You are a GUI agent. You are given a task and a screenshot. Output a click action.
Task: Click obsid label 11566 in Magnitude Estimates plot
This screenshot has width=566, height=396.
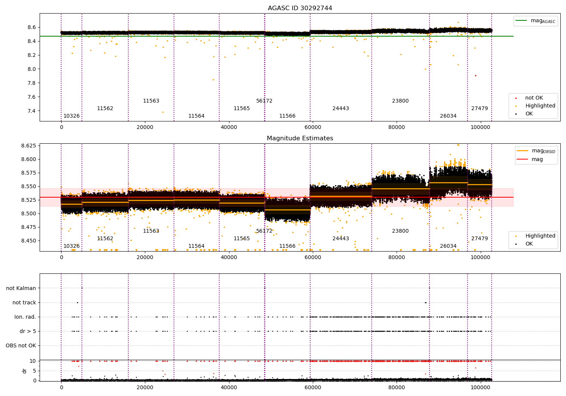pyautogui.click(x=287, y=246)
